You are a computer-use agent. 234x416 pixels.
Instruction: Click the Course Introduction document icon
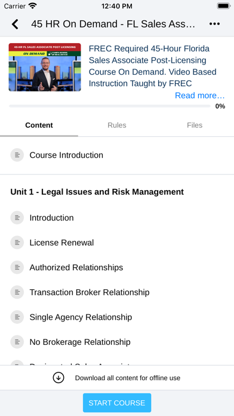[17, 155]
